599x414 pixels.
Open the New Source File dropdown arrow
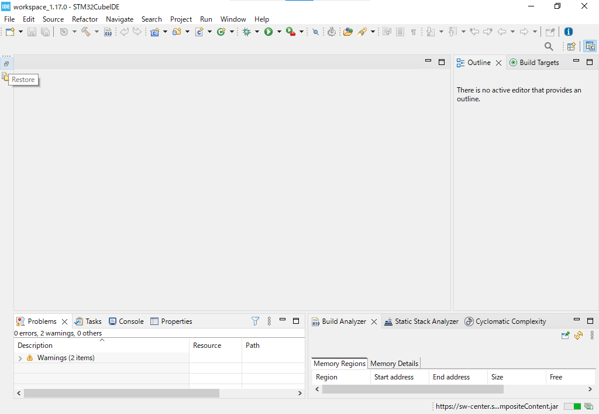[209, 32]
